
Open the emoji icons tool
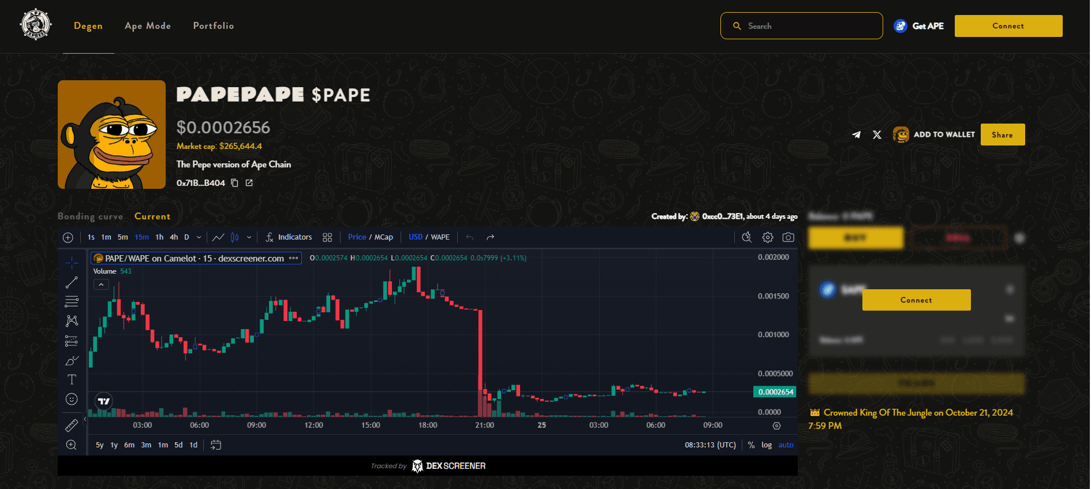click(x=72, y=399)
